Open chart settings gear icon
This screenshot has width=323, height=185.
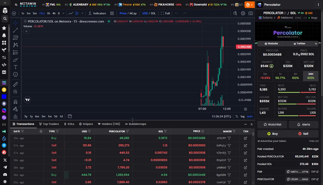click(x=243, y=13)
